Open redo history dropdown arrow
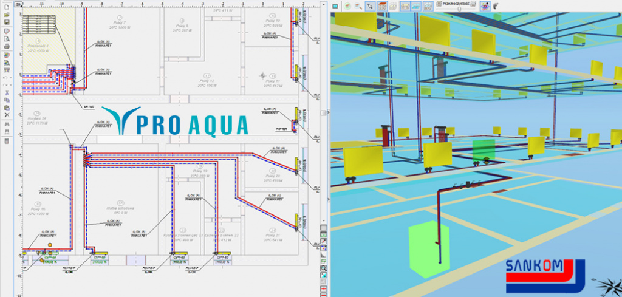The width and height of the screenshot is (622, 297). (x=11, y=85)
